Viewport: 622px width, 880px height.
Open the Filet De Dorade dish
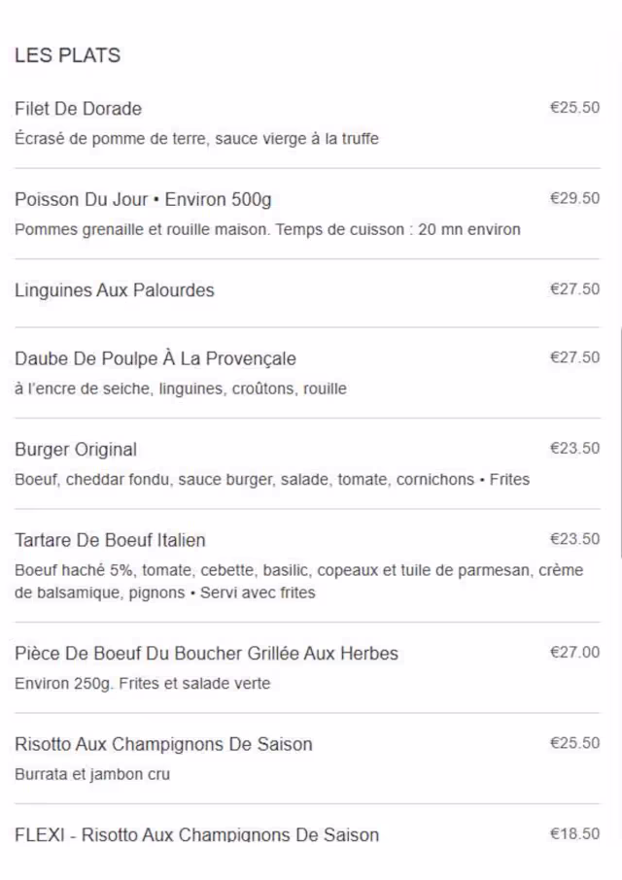pyautogui.click(x=79, y=109)
